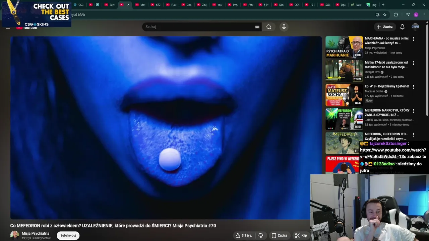
Task: Open the Matka 17-latki uzależnionej video thumbnail
Action: pos(344,71)
